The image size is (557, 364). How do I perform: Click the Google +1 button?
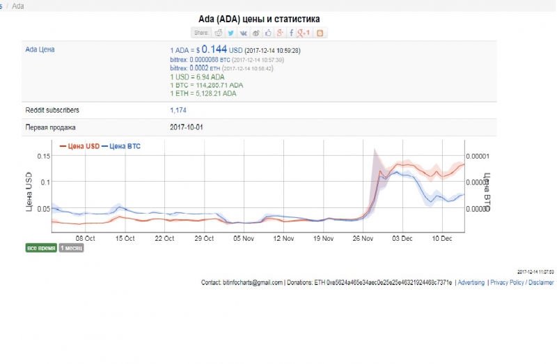pyautogui.click(x=304, y=33)
